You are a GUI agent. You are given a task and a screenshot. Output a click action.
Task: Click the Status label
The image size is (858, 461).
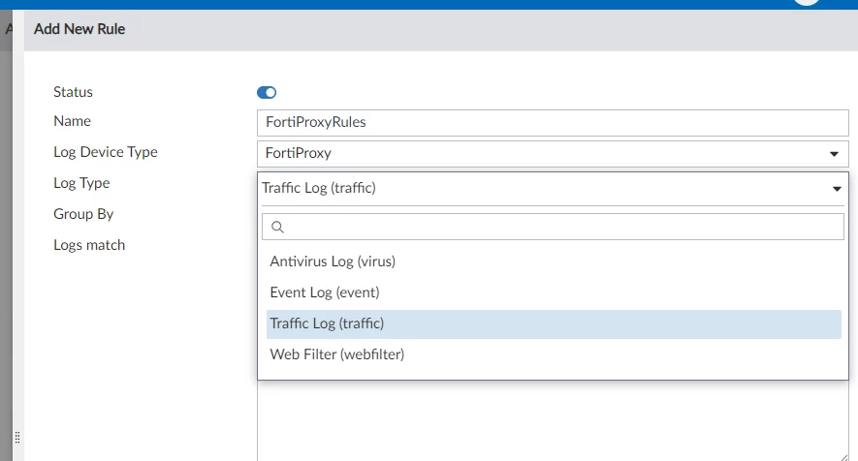[73, 92]
